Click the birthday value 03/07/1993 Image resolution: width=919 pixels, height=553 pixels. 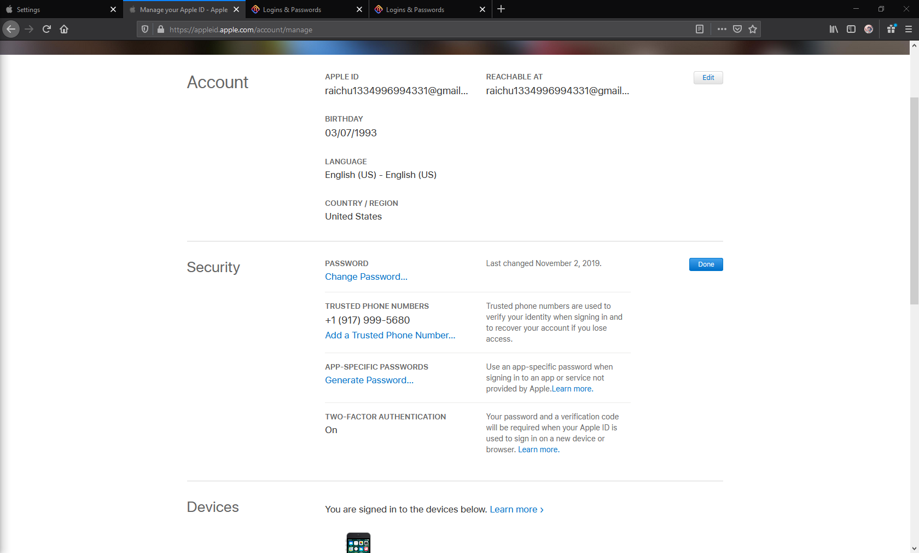pos(351,133)
